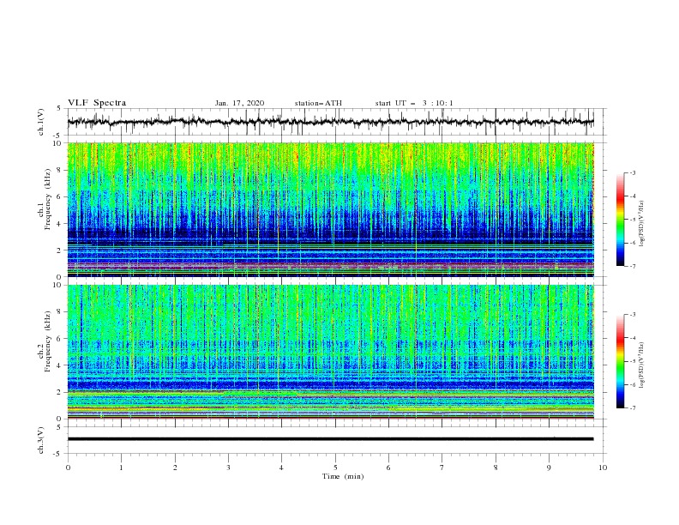Viewport: 679px width, 525px height.
Task: Click the ch.2 color bar "log(PSD)(V²/Hz)" label
Action: pyautogui.click(x=642, y=366)
